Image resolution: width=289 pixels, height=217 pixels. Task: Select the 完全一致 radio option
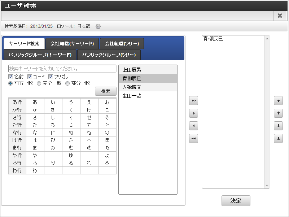tap(39, 83)
